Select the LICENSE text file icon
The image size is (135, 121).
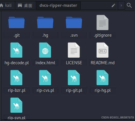click(x=74, y=50)
